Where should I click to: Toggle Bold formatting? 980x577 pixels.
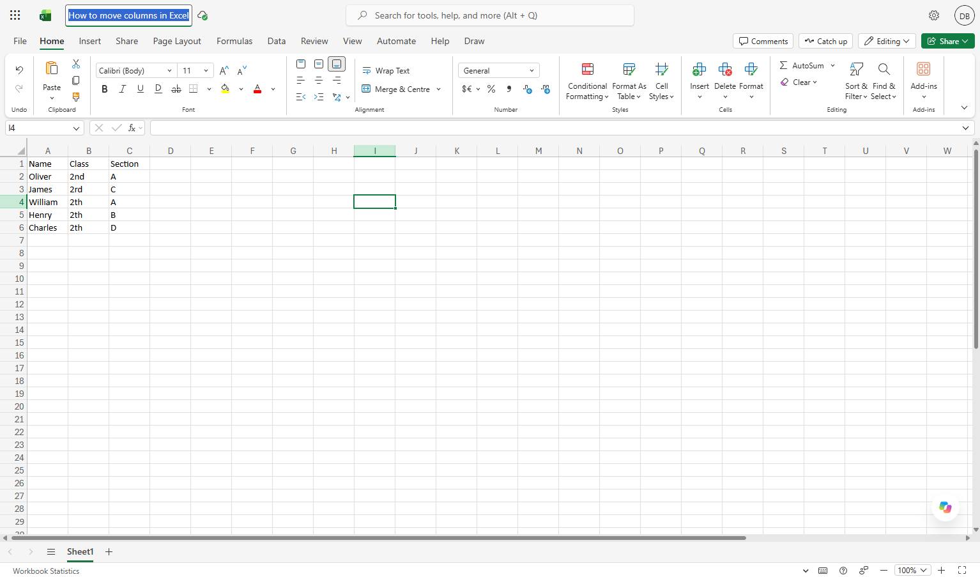click(105, 89)
